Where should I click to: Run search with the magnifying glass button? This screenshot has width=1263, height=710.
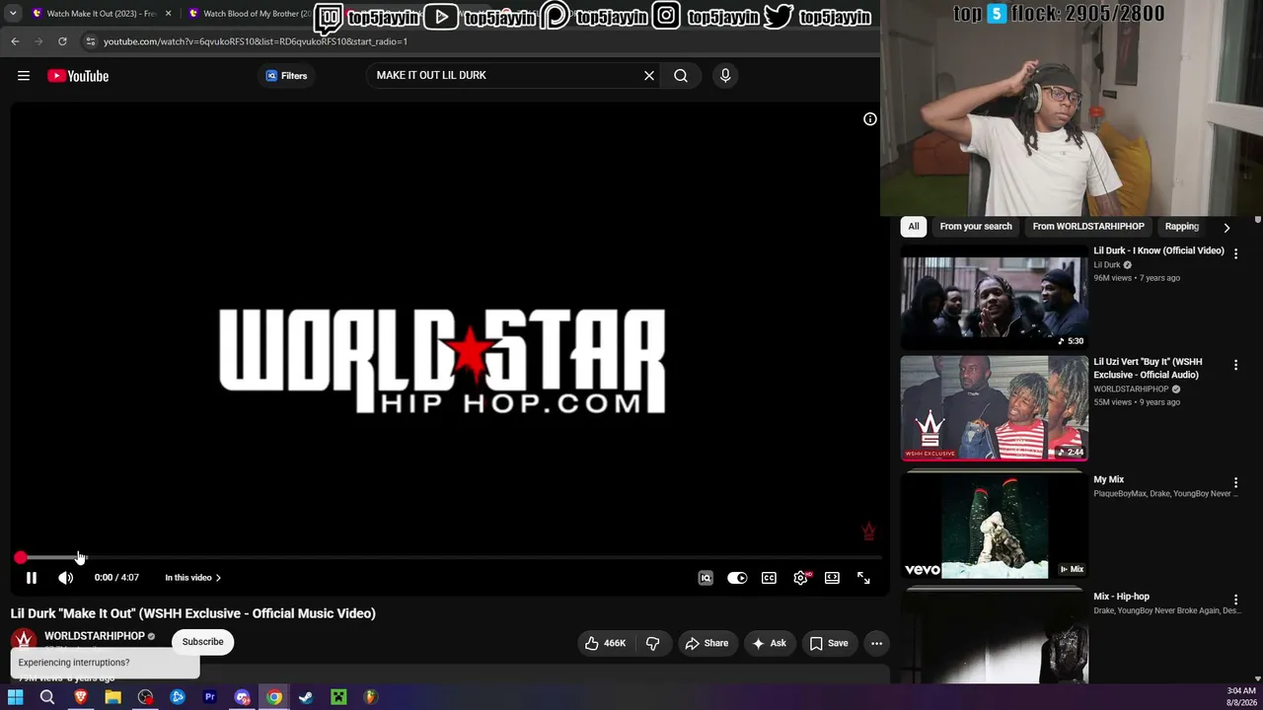[681, 76]
